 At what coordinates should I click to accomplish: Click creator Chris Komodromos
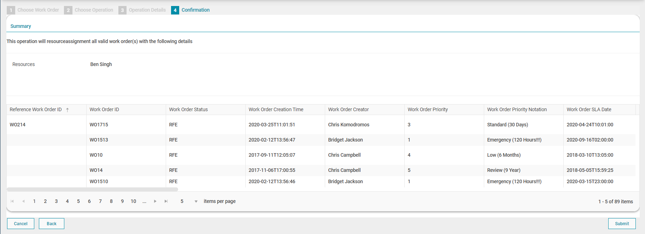click(x=348, y=125)
